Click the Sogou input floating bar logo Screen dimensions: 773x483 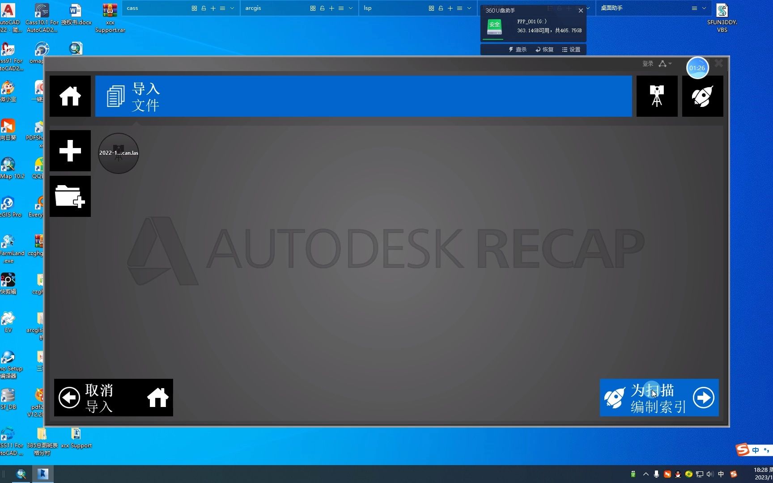[743, 449]
